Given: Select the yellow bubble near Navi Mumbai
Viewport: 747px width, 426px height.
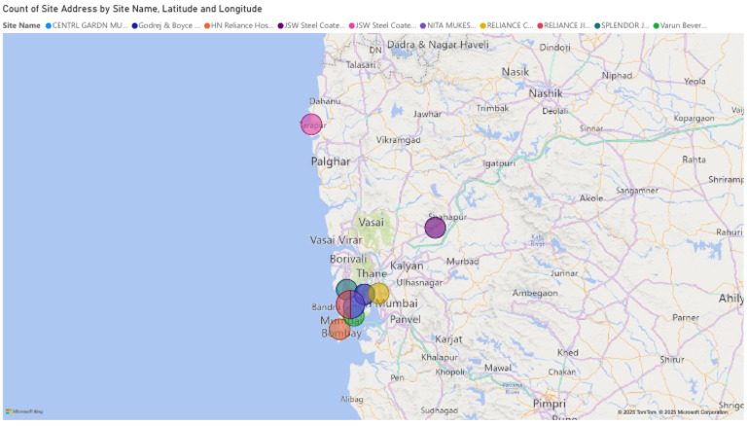Looking at the screenshot, I should tap(378, 294).
